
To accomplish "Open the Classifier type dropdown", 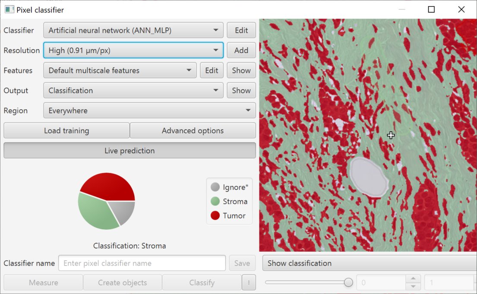I will pos(133,30).
